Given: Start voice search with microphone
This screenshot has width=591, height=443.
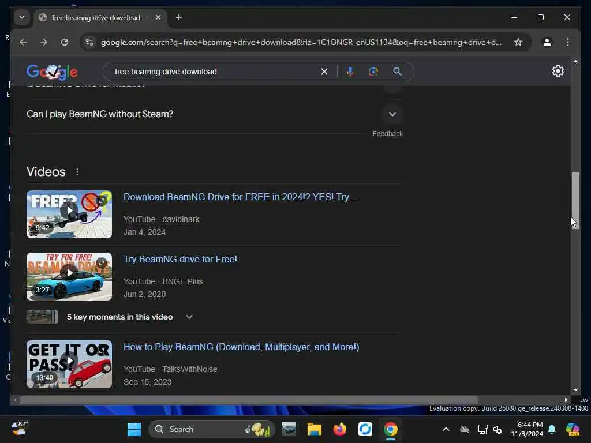Looking at the screenshot, I should pos(350,72).
